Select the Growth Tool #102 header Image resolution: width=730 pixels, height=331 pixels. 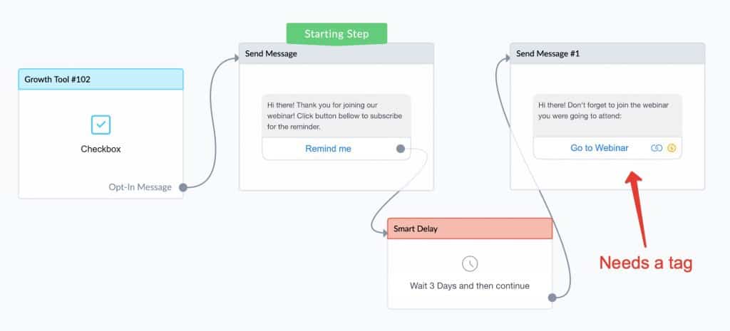point(101,80)
